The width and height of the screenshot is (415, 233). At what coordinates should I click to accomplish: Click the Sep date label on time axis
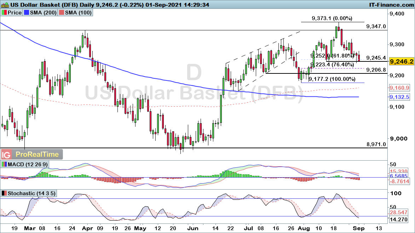[x=359, y=228]
